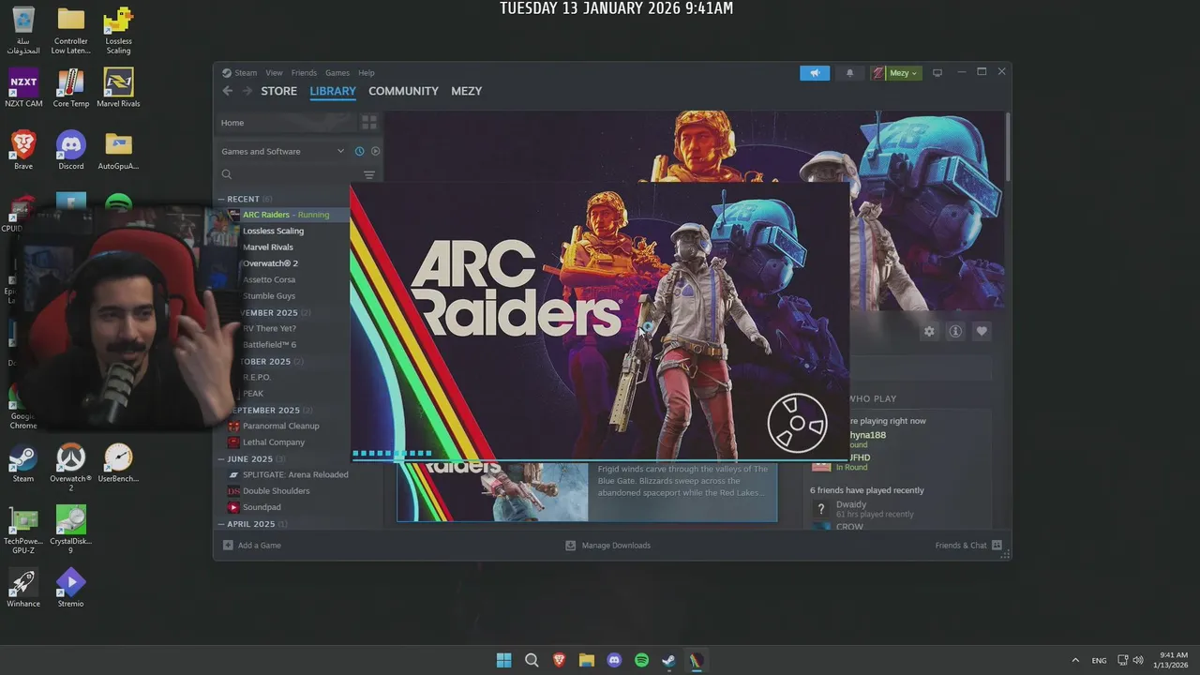Open Discord desktop shortcut

pos(71,150)
